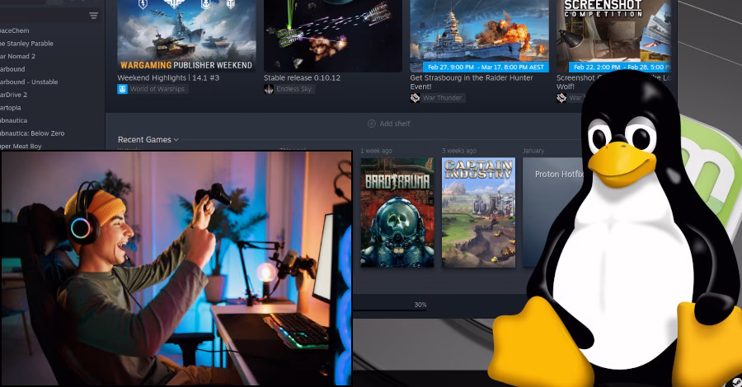Click the Add shelf button
Viewport: 742px width, 387px height.
coord(389,124)
